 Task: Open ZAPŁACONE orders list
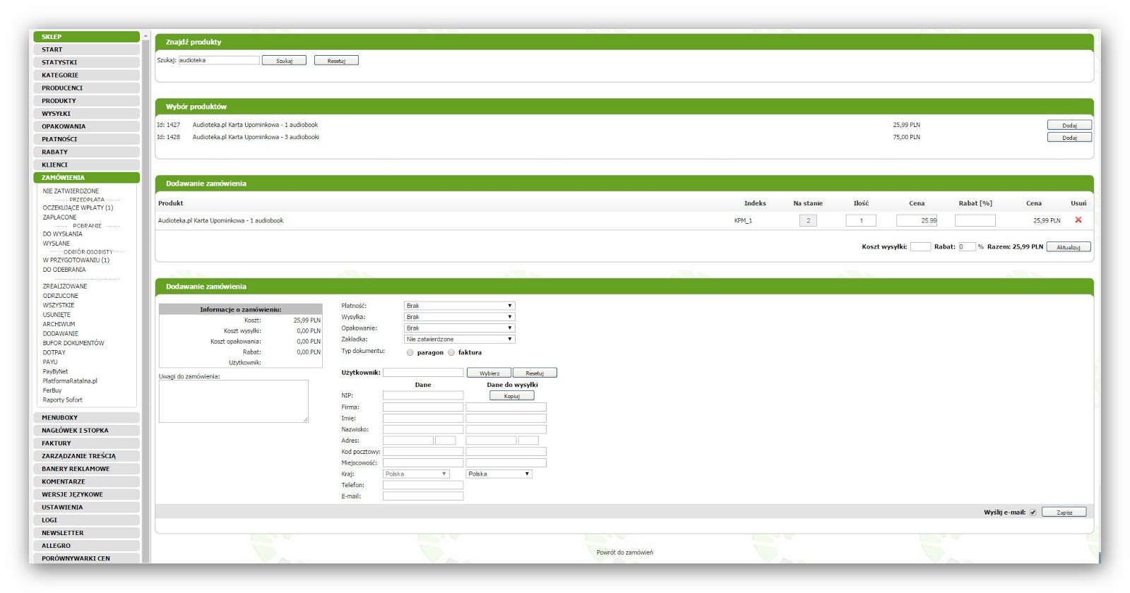59,217
